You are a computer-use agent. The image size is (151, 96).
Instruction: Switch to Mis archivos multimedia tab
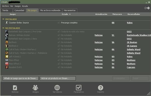click(50, 10)
